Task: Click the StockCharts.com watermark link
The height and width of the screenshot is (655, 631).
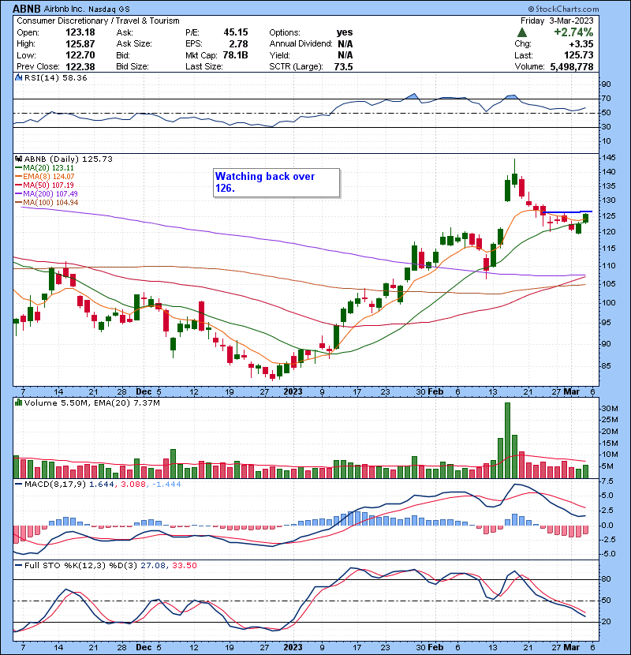Action: click(x=563, y=9)
